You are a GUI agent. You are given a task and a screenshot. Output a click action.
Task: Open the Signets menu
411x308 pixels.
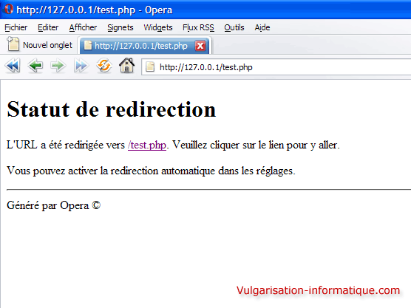pos(120,27)
